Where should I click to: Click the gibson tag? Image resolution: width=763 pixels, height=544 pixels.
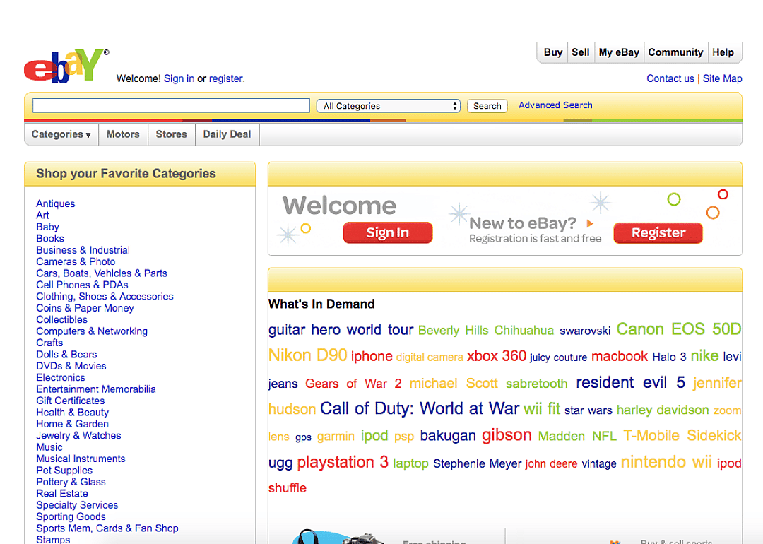[x=507, y=435]
